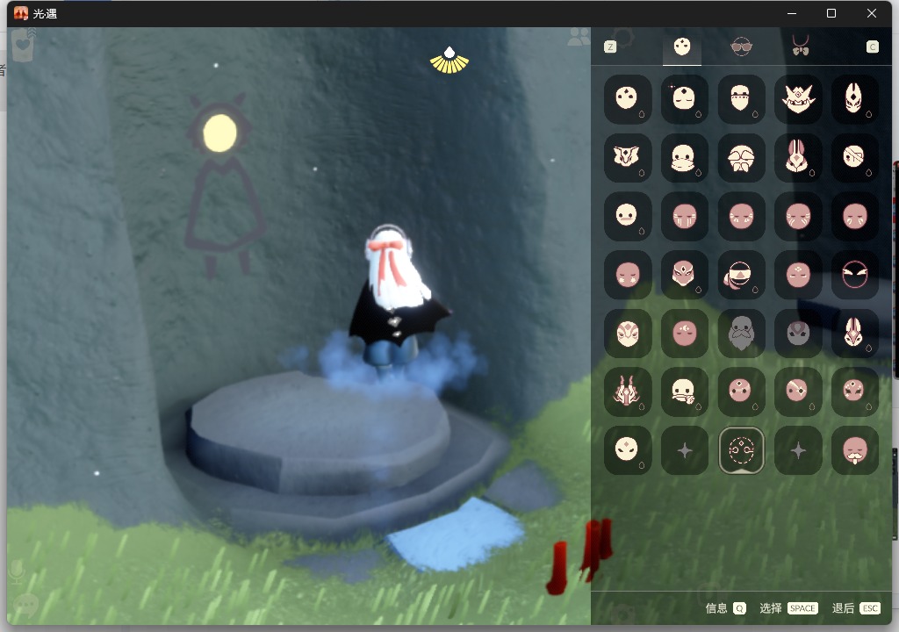Select the sleeping mask with sparkle
The width and height of the screenshot is (899, 632).
pos(685,98)
